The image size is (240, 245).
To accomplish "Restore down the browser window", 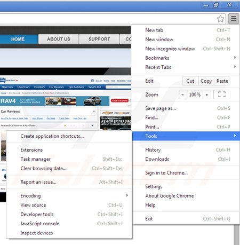I will click(x=216, y=5).
